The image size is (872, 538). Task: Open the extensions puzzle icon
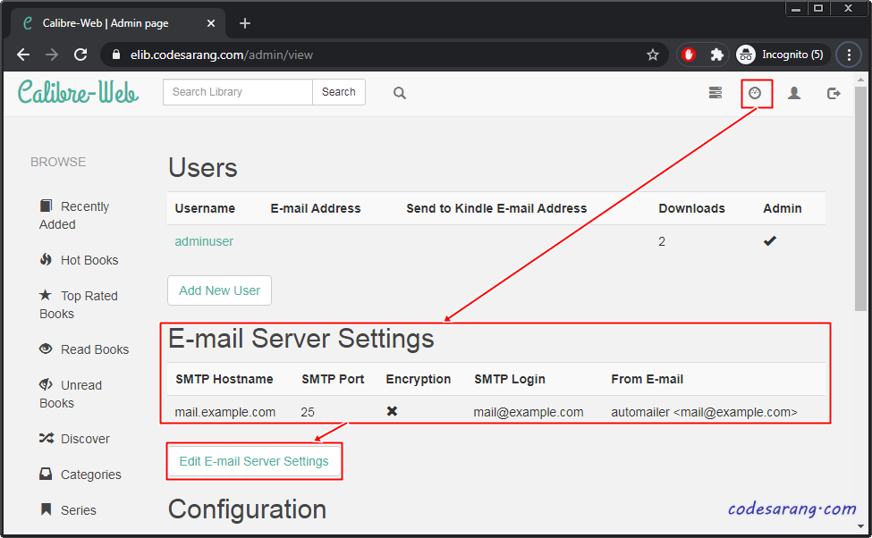pos(717,55)
